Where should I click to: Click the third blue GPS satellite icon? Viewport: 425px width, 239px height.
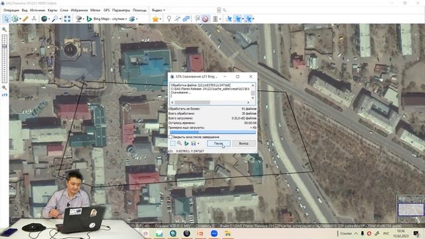click(x=248, y=19)
